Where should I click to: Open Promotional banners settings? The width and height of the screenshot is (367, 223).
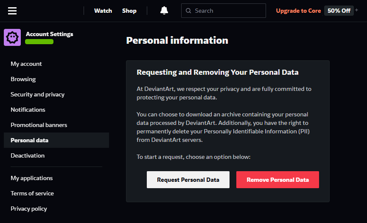39,125
